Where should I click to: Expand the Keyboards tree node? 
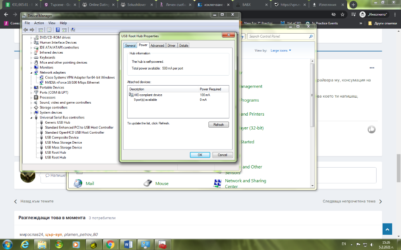tap(31, 58)
